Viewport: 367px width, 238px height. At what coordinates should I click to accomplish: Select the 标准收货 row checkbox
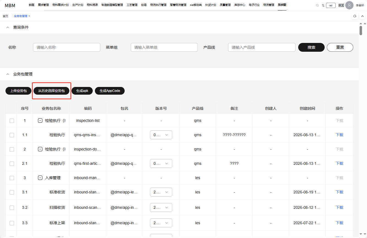click(x=12, y=192)
